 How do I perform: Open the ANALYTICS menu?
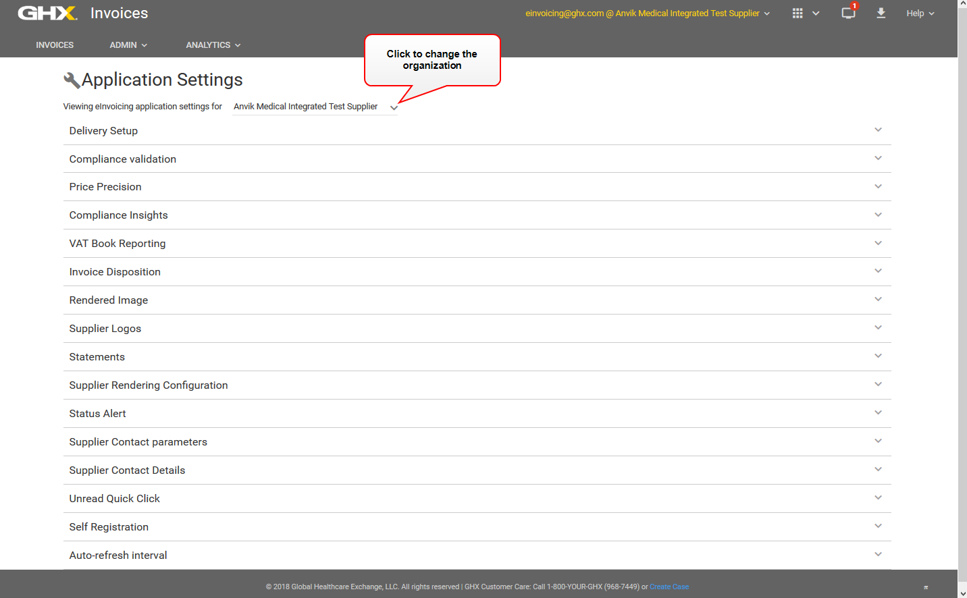coord(213,45)
